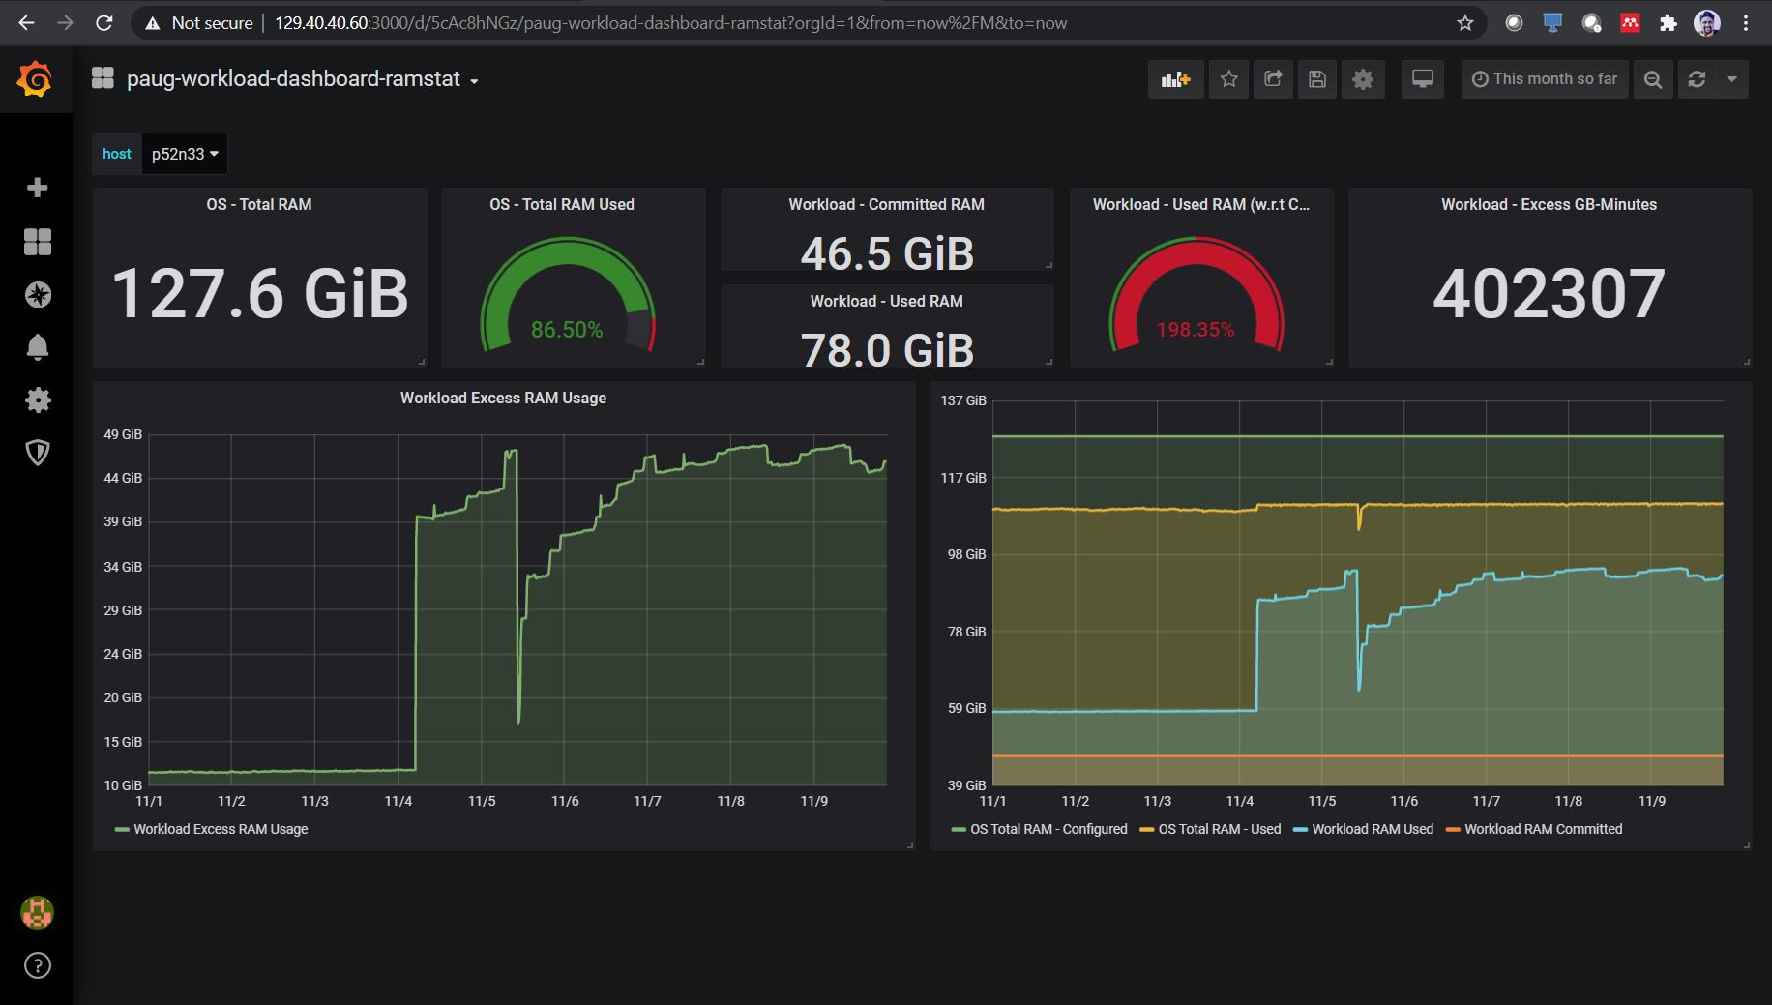
Task: Save dashboard with the disk icon
Action: click(1317, 79)
